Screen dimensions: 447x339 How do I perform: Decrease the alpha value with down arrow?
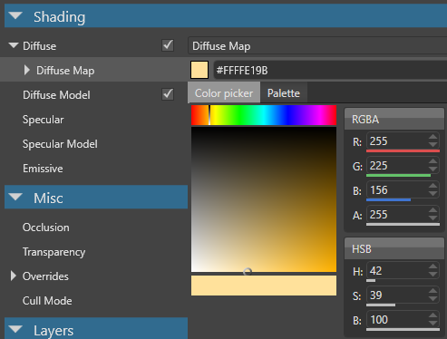pos(433,218)
